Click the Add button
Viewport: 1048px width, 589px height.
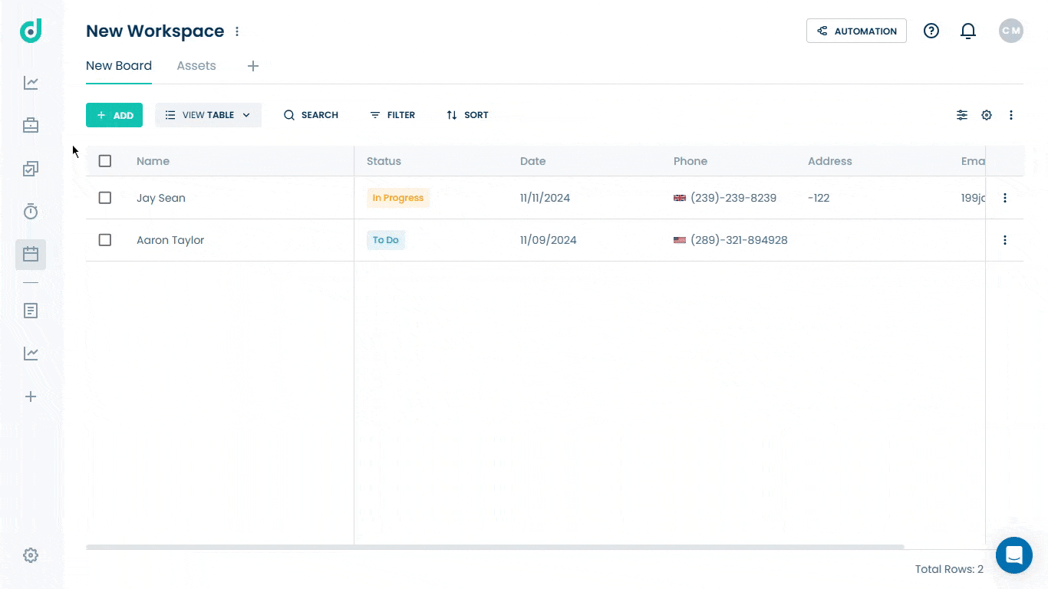click(x=114, y=115)
